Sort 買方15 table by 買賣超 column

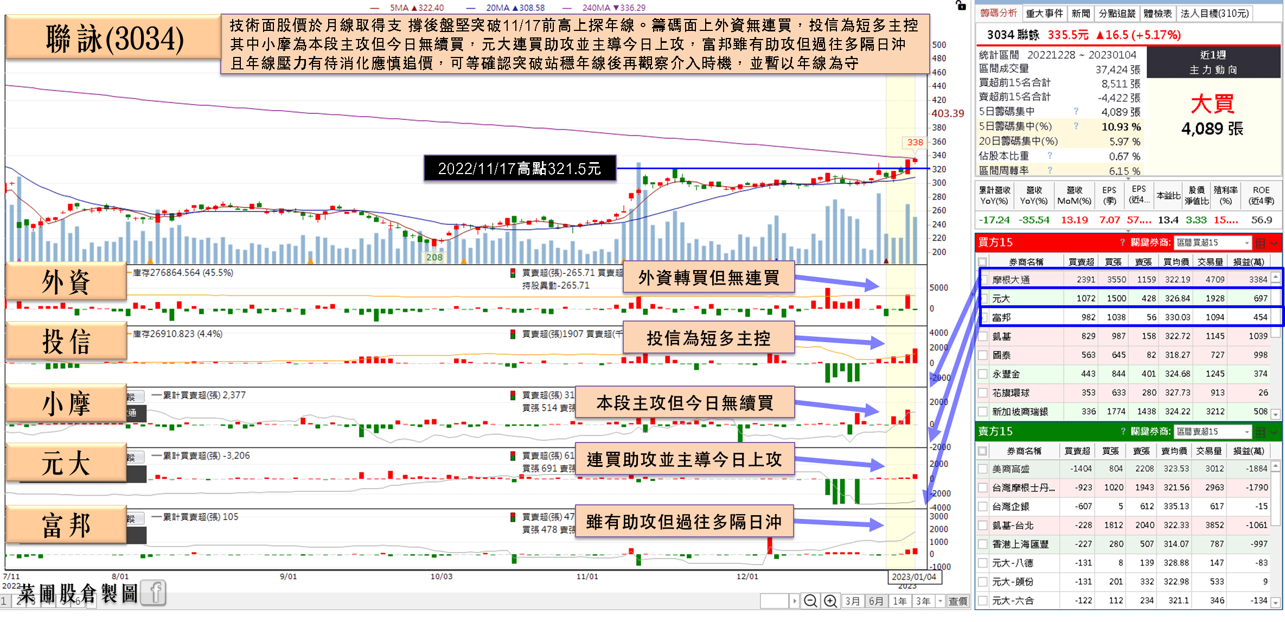[1081, 262]
